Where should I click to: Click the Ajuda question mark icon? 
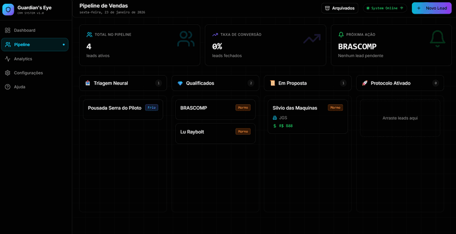point(8,87)
